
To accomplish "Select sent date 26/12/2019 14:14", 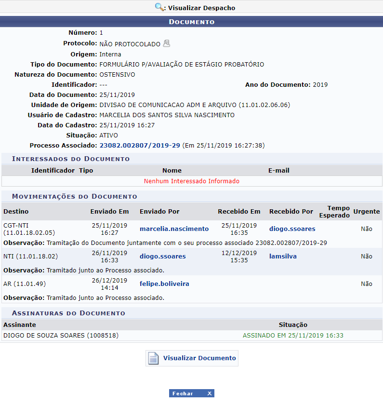I will tap(109, 284).
